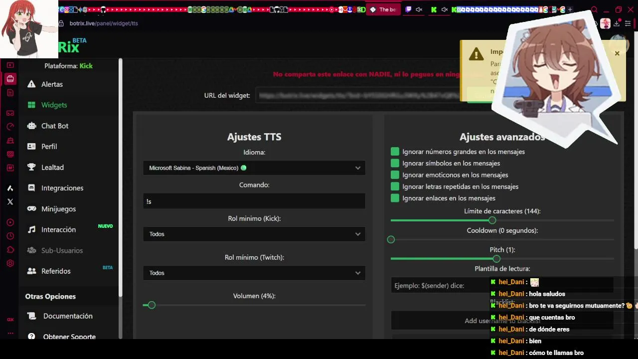Select the active 'The be' browser tab
Screen dimensions: 638x359
[383, 9]
